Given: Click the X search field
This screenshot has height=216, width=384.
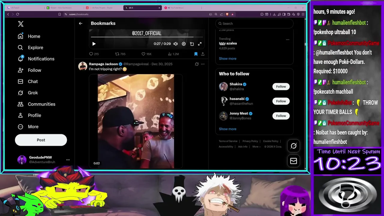Looking at the screenshot, I should (254, 23).
